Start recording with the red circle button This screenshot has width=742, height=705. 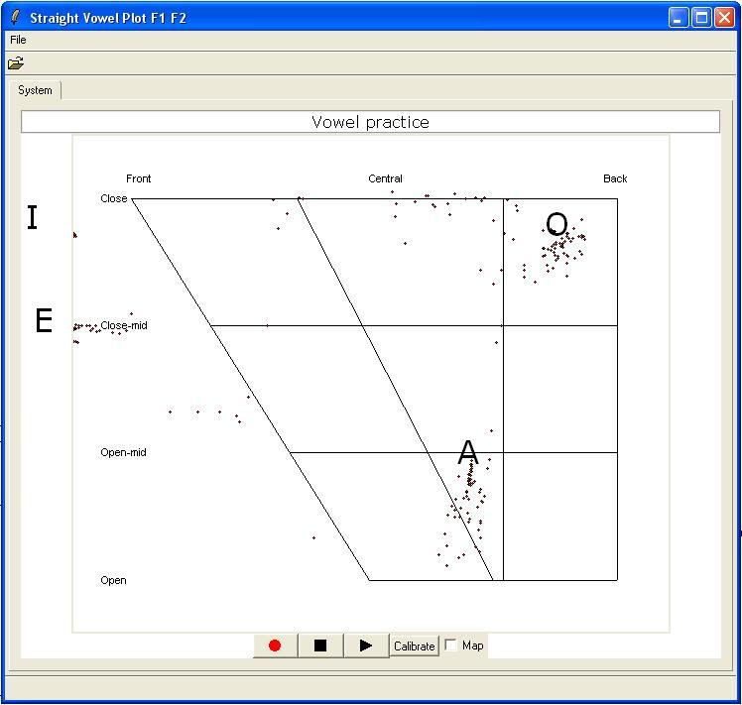point(275,646)
